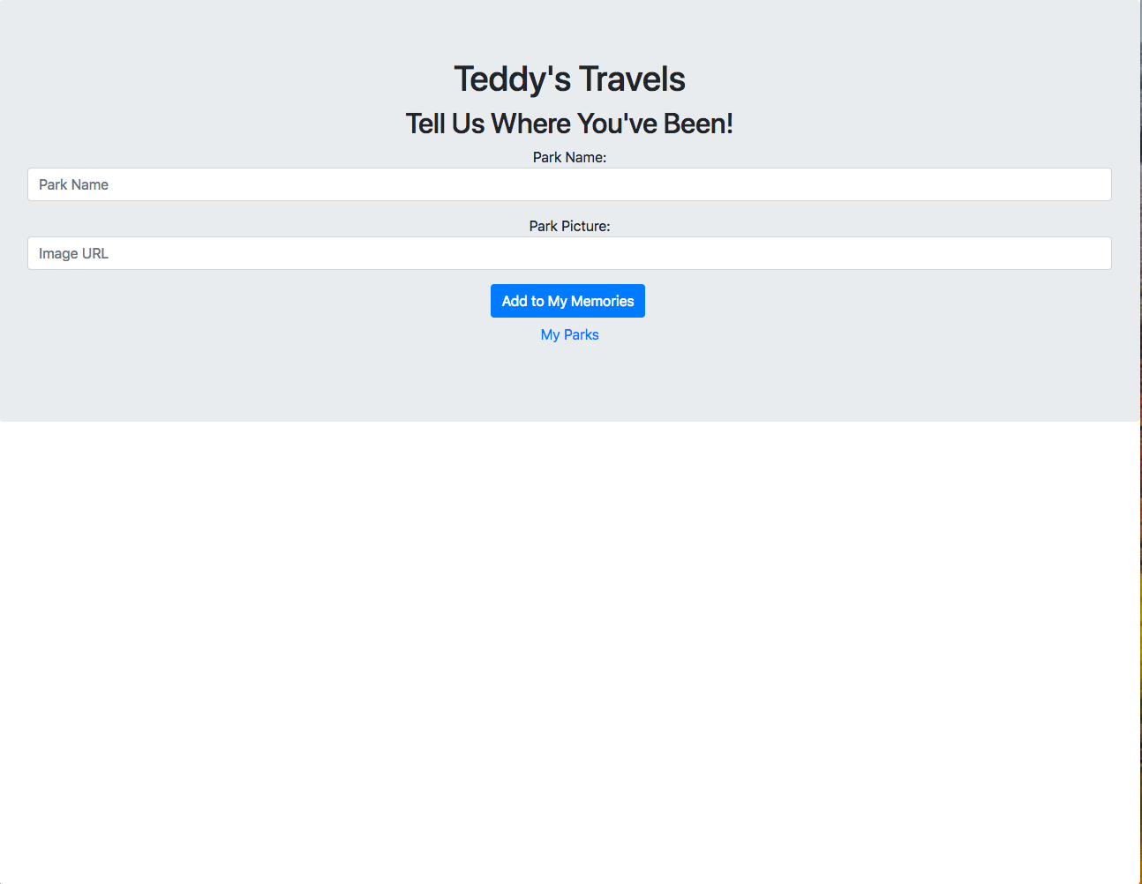Click the 'Park Picture:' form label
Image resolution: width=1142 pixels, height=884 pixels.
[x=569, y=226]
